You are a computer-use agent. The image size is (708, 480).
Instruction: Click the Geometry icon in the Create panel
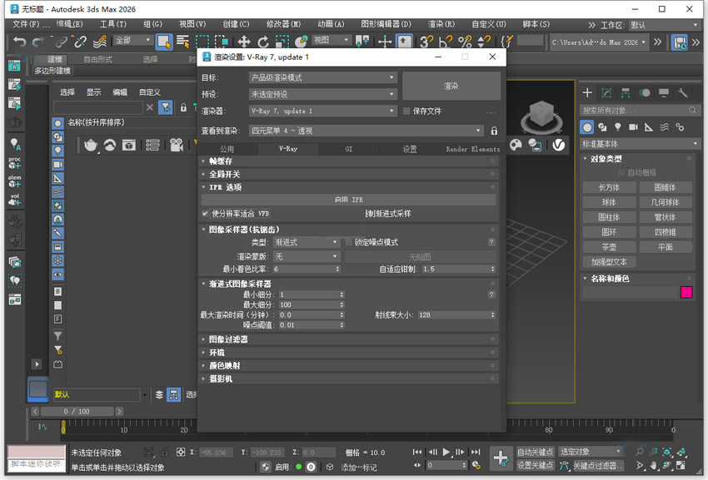click(x=586, y=127)
